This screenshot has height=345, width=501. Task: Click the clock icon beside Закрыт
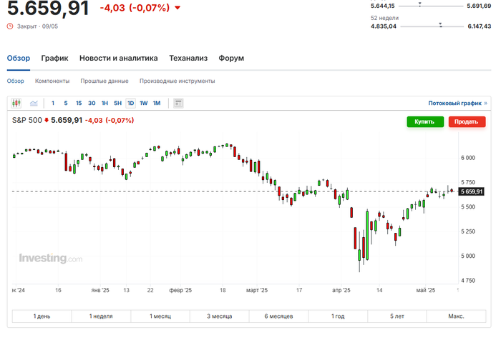(x=10, y=26)
